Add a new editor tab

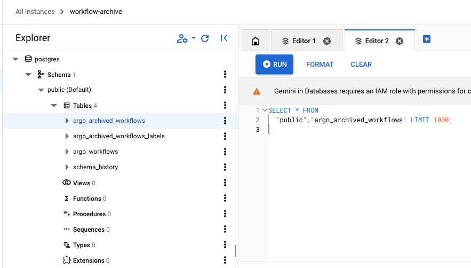click(x=427, y=39)
